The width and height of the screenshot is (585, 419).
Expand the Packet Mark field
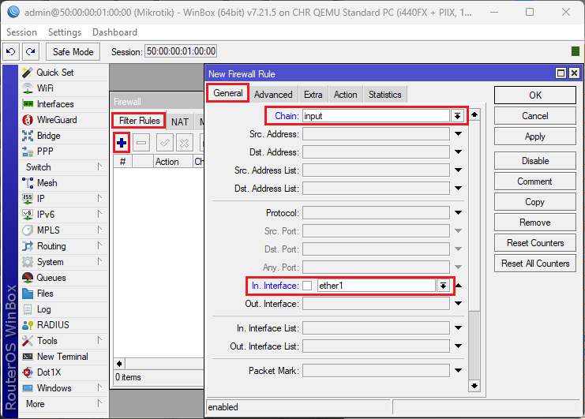458,371
